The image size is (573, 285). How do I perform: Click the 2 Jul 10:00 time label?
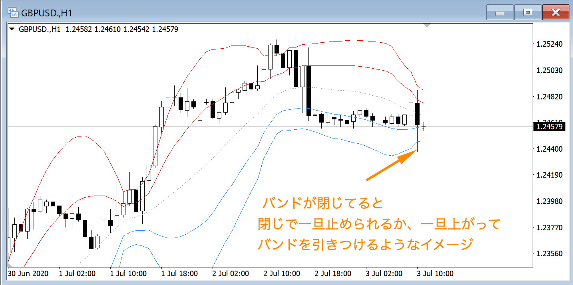pyautogui.click(x=282, y=274)
